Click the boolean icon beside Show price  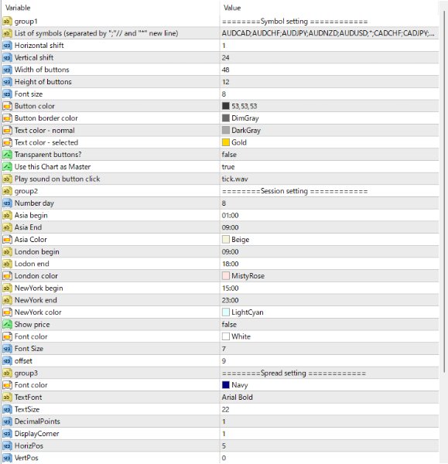7,325
